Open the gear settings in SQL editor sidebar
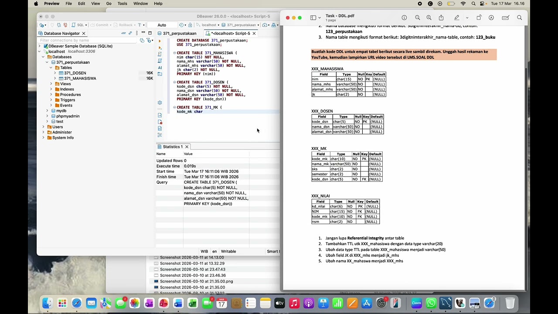 [x=160, y=102]
